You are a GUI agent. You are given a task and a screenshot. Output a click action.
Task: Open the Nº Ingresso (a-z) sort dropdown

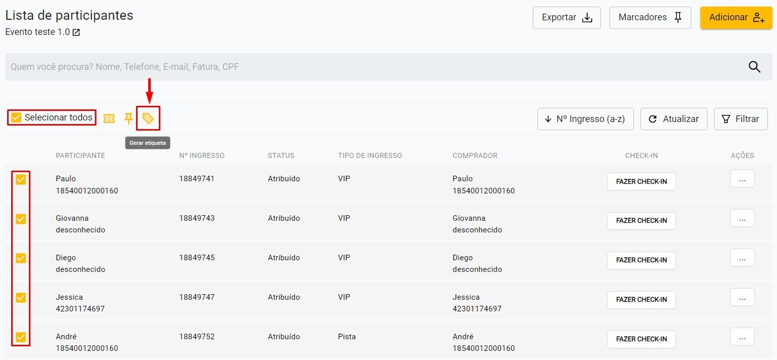585,119
